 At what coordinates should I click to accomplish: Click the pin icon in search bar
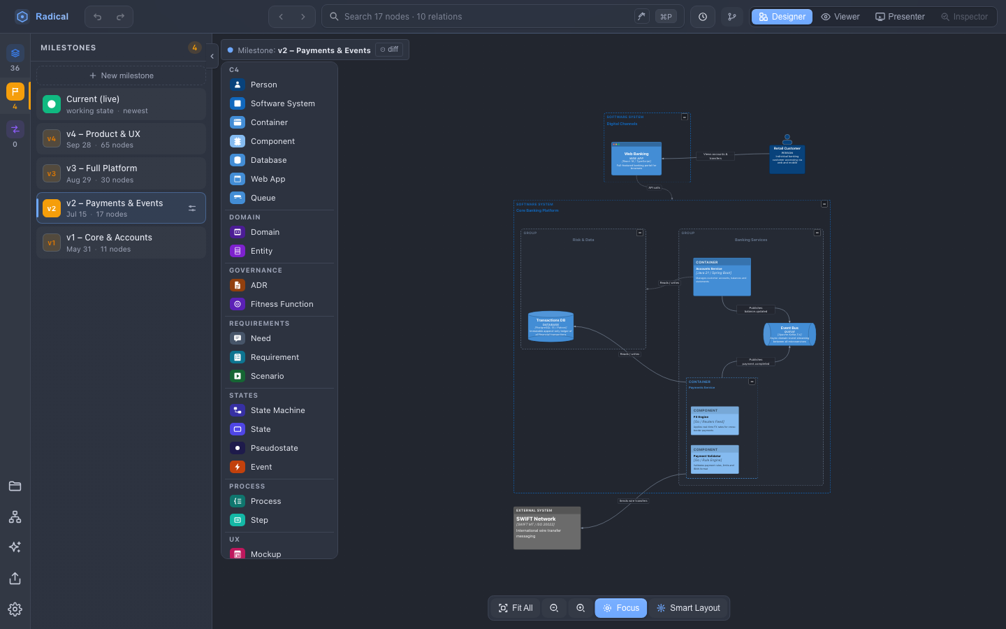(642, 16)
